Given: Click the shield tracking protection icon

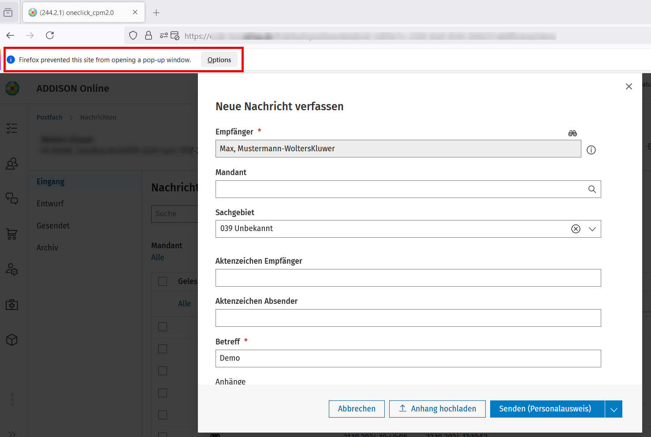Looking at the screenshot, I should click(x=133, y=35).
